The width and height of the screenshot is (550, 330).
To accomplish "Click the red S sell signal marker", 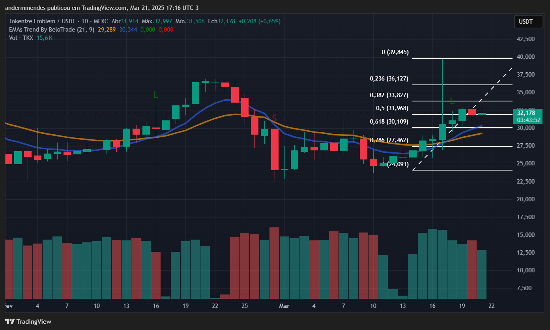I will [274, 118].
